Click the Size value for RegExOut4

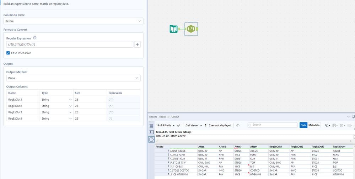pyautogui.click(x=90, y=119)
